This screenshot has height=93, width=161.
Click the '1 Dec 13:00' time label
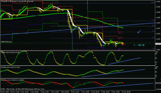click(24, 92)
